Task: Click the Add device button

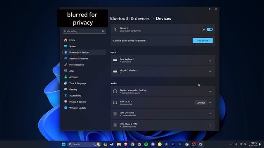Action: coord(203,41)
